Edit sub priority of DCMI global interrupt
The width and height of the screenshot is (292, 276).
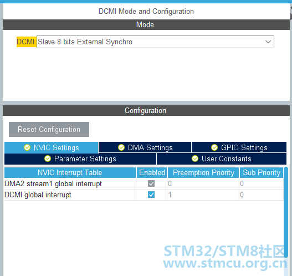(x=261, y=195)
